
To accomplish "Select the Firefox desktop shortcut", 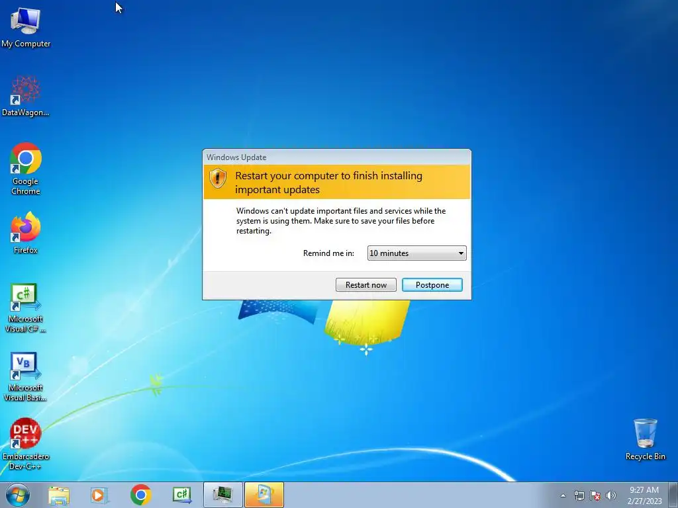I will click(26, 233).
